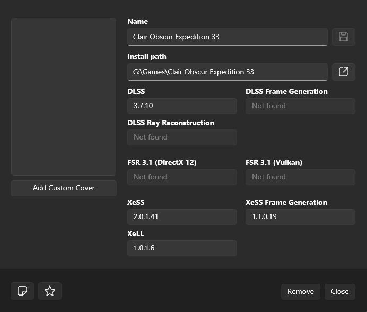This screenshot has width=367, height=312.
Task: Save the game name with the floppy disk icon
Action: [343, 37]
